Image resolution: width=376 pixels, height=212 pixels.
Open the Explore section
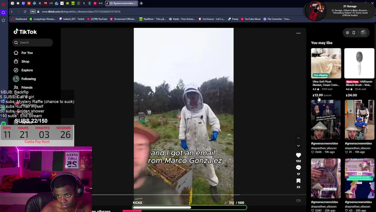pyautogui.click(x=27, y=70)
